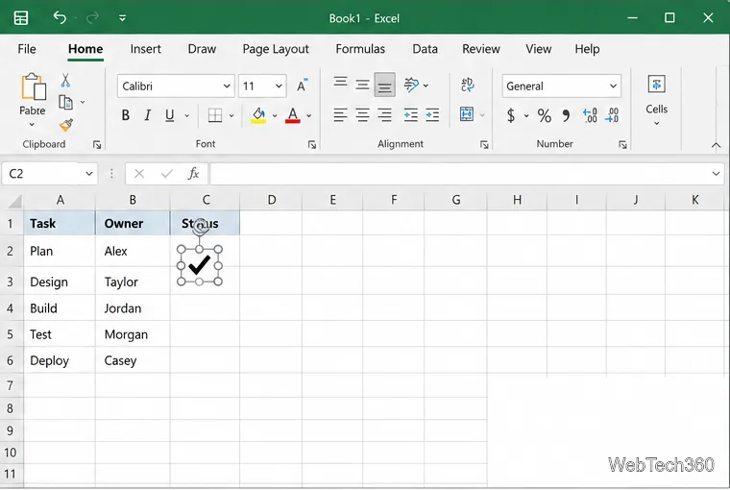Click the Increase Font Size icon
Viewport: 730px width, 490px height.
[303, 86]
